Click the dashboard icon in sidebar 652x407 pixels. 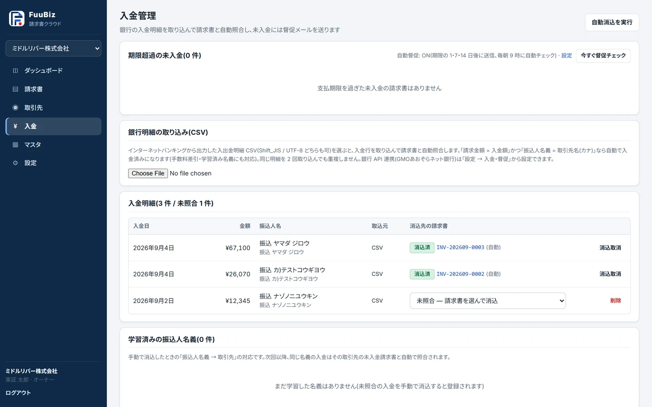(x=15, y=71)
